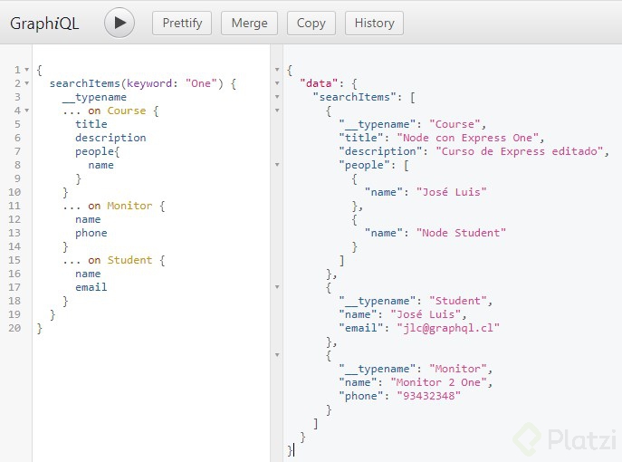Click name field on line 8
Image resolution: width=622 pixels, height=462 pixels.
click(x=100, y=165)
